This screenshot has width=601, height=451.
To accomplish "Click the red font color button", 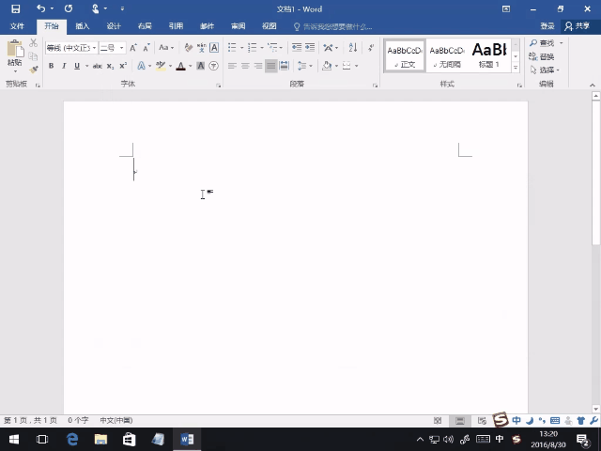I will pyautogui.click(x=178, y=66).
